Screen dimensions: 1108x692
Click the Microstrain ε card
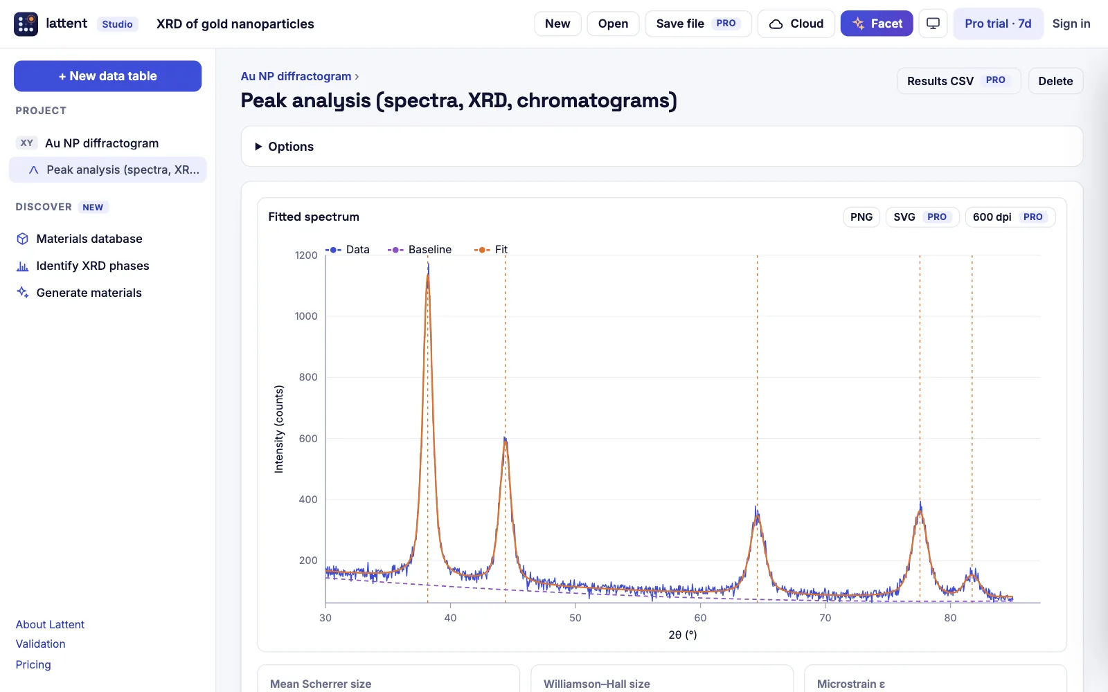click(x=936, y=679)
